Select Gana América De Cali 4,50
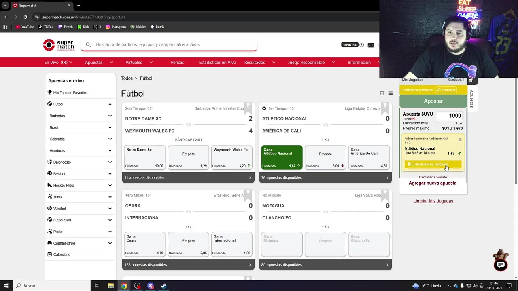Screen dimensions: 518x291 click(369, 157)
